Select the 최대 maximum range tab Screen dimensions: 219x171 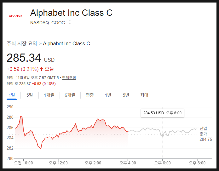pos(144,95)
